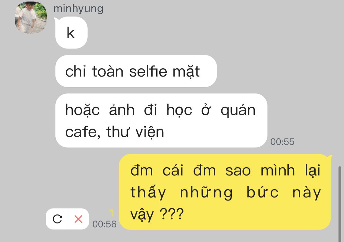The height and width of the screenshot is (242, 344).
Task: Click the yellow outgoing message bubble
Action: point(225,192)
